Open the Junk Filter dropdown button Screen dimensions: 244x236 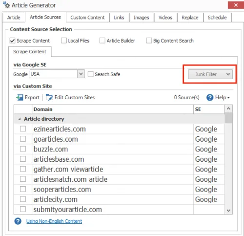(210, 74)
